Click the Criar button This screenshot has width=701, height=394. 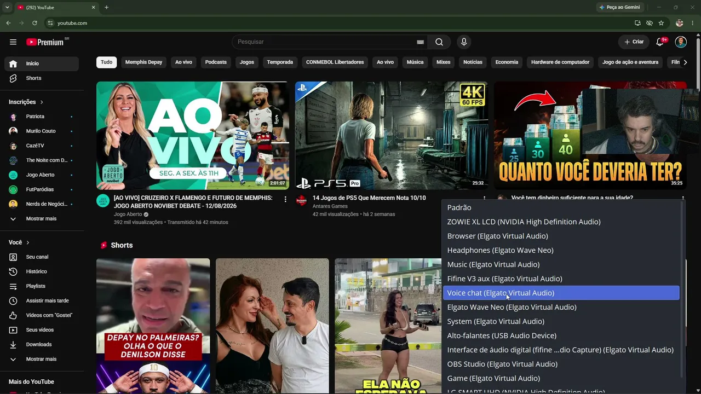(x=634, y=42)
